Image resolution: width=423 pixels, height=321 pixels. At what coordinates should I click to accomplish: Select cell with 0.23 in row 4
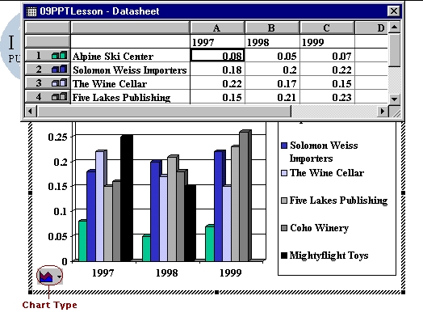tap(327, 96)
